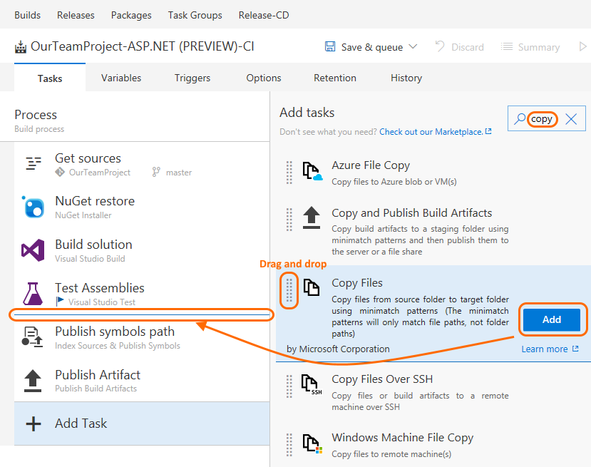This screenshot has width=591, height=467.
Task: Expand the Save & queue dropdown arrow
Action: [413, 47]
